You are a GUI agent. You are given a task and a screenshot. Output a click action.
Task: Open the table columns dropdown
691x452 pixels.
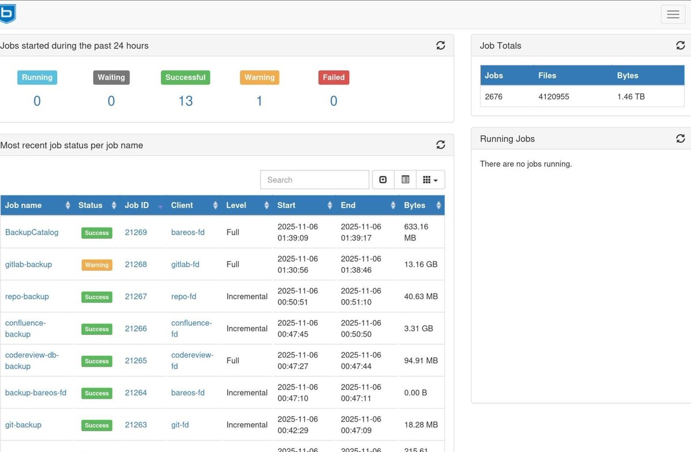[430, 179]
